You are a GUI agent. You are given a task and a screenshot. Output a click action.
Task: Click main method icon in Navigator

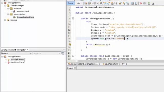pos(8,62)
